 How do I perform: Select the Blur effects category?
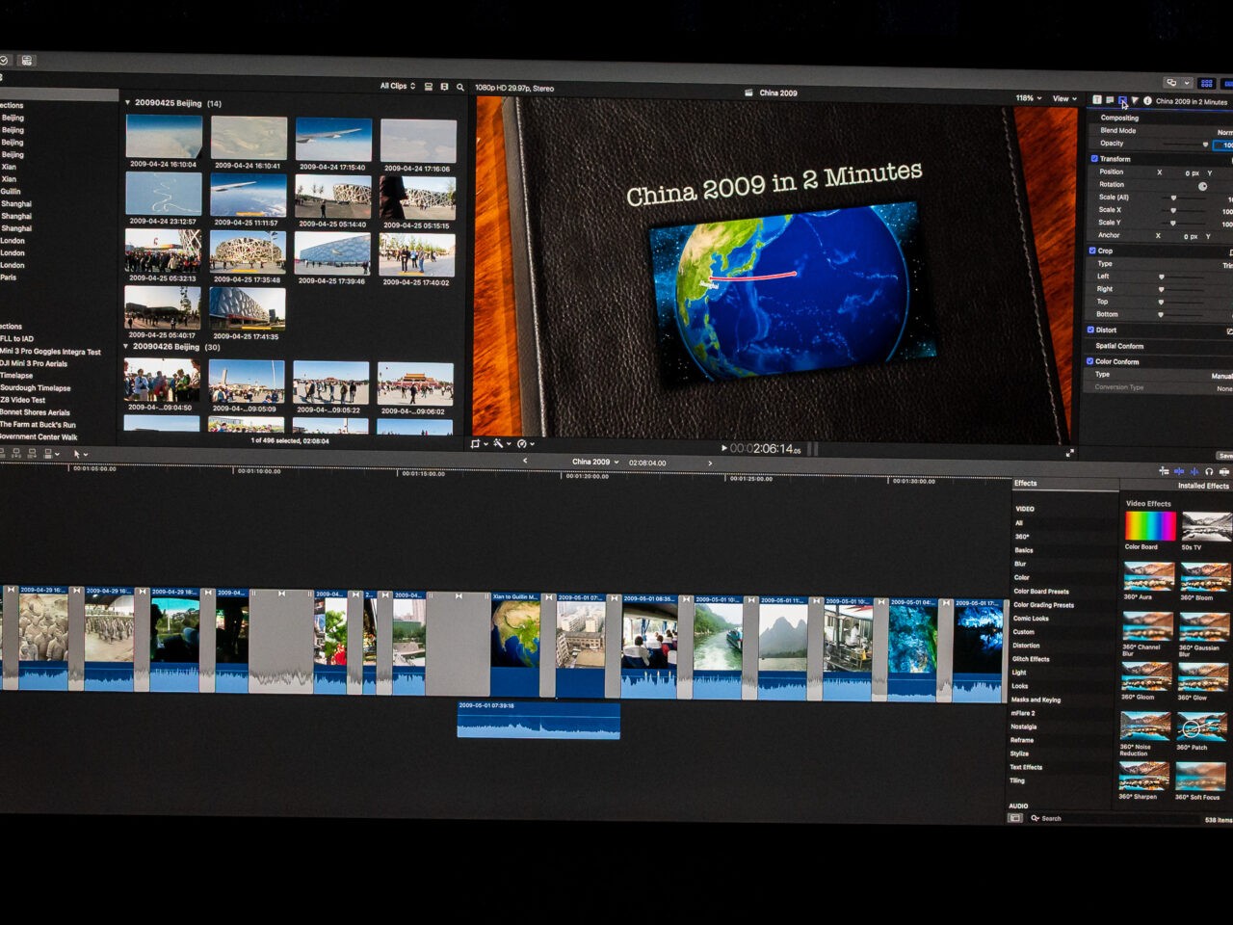click(x=1020, y=564)
